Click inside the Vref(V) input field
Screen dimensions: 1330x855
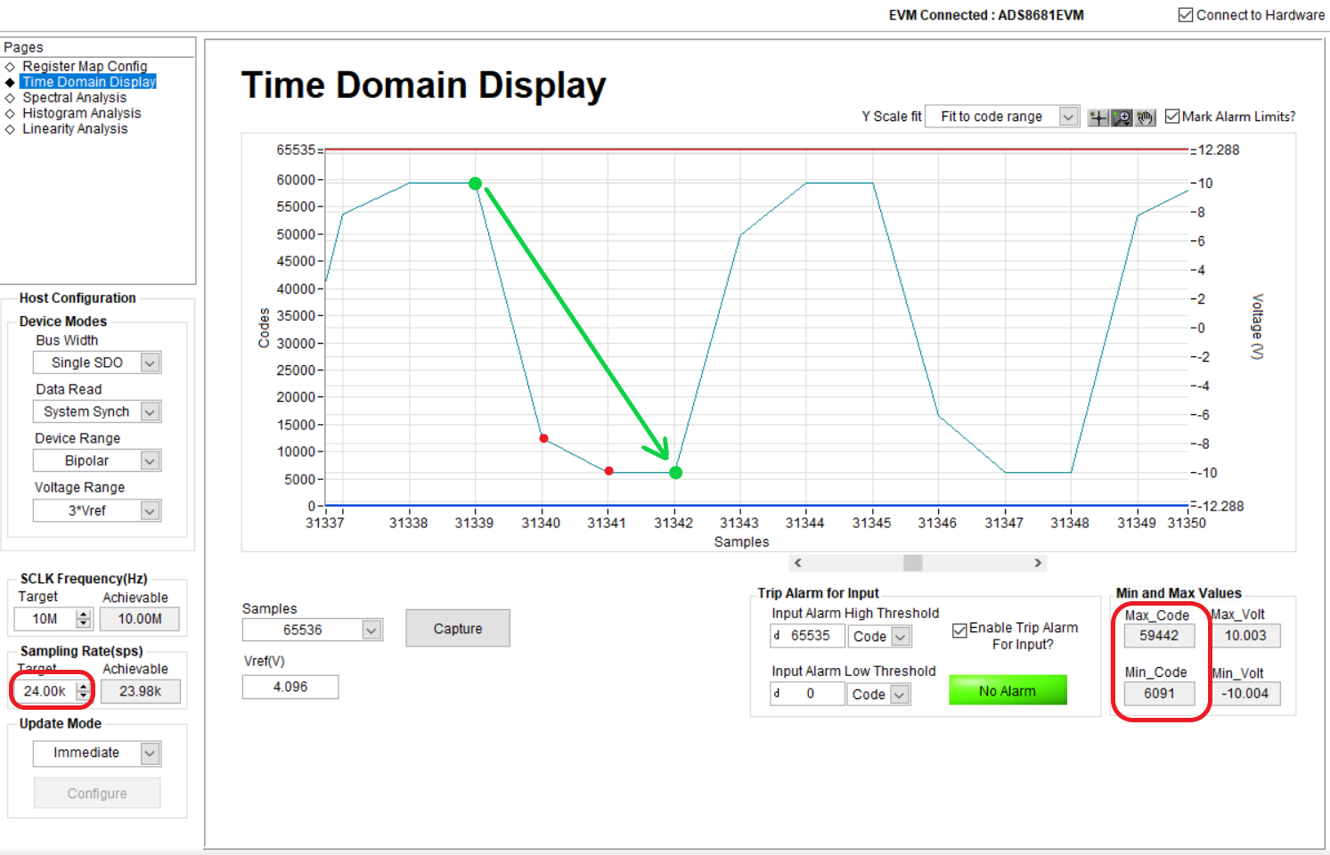coord(290,686)
